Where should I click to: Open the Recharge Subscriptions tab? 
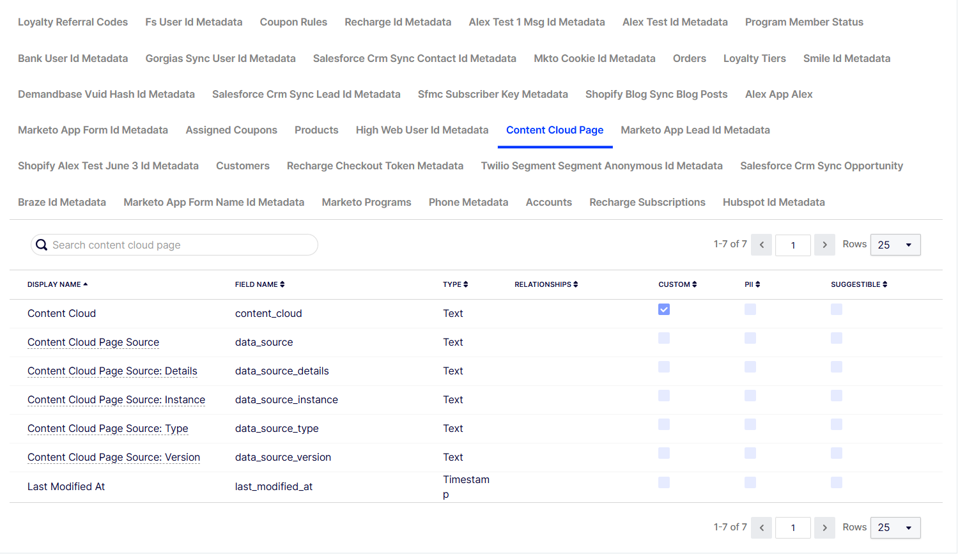[x=647, y=202]
